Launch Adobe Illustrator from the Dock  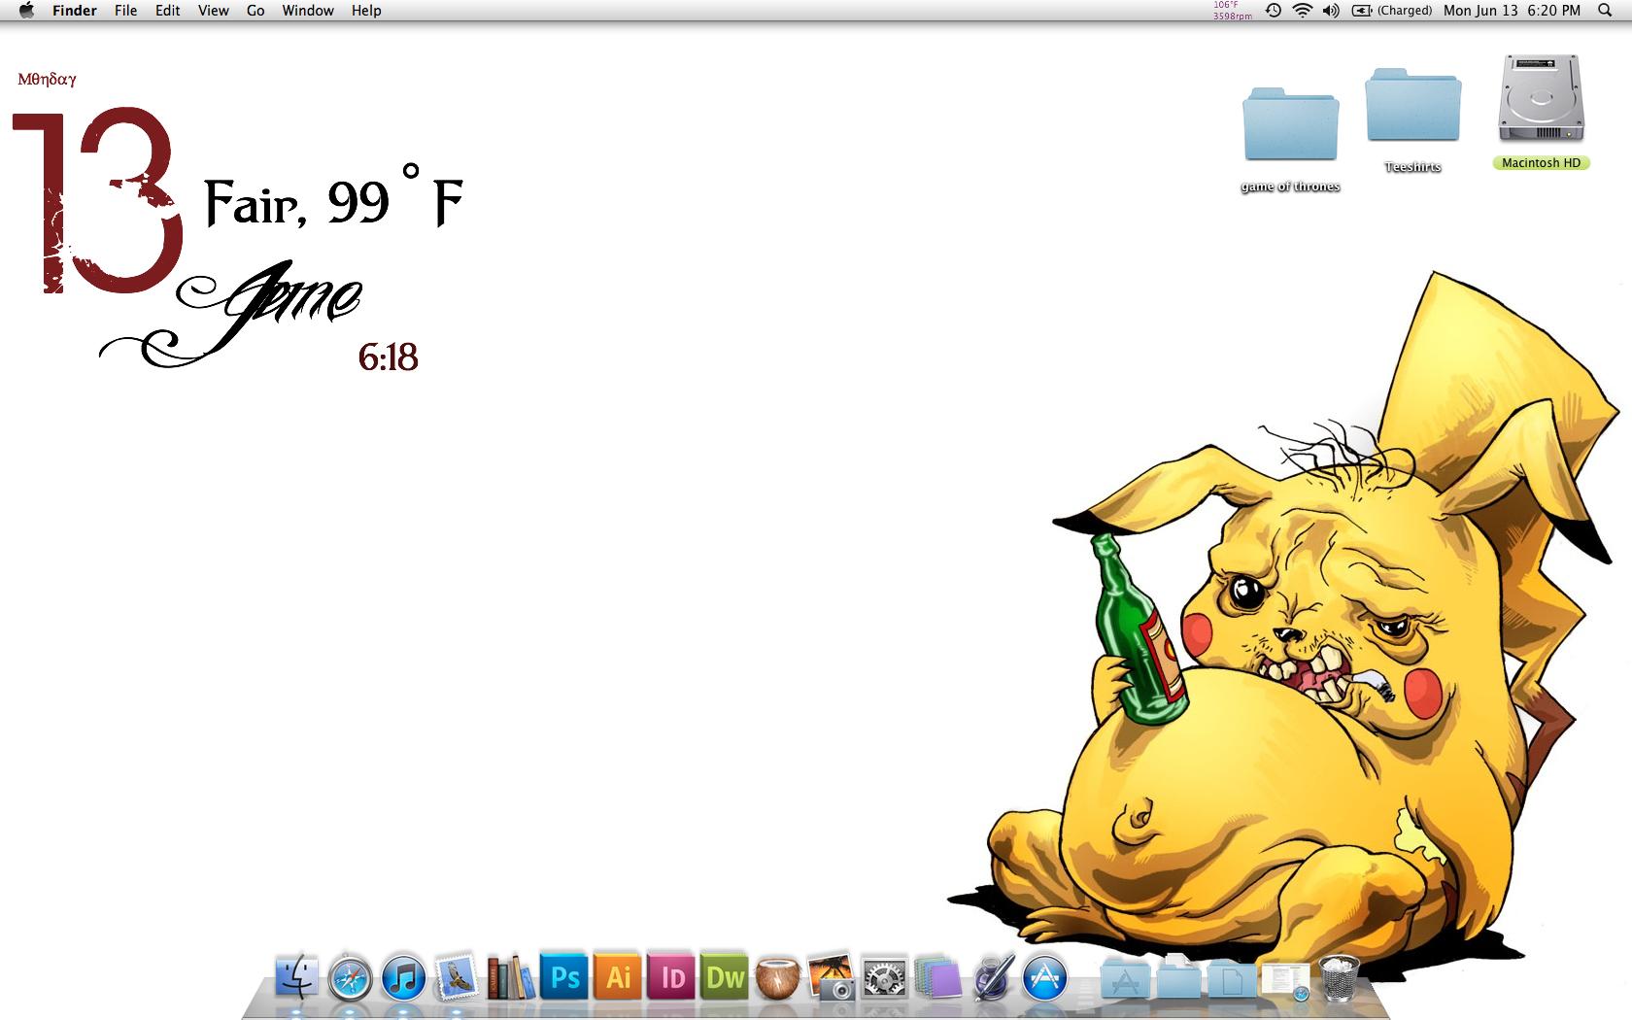[x=618, y=976]
